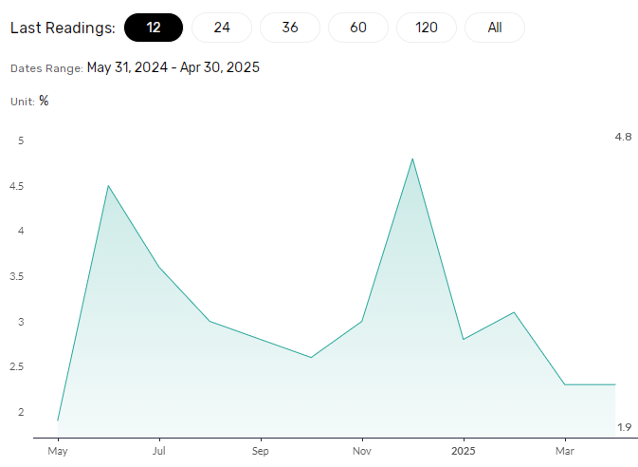This screenshot has width=638, height=467.
Task: Show last 60 readings
Action: 358,28
